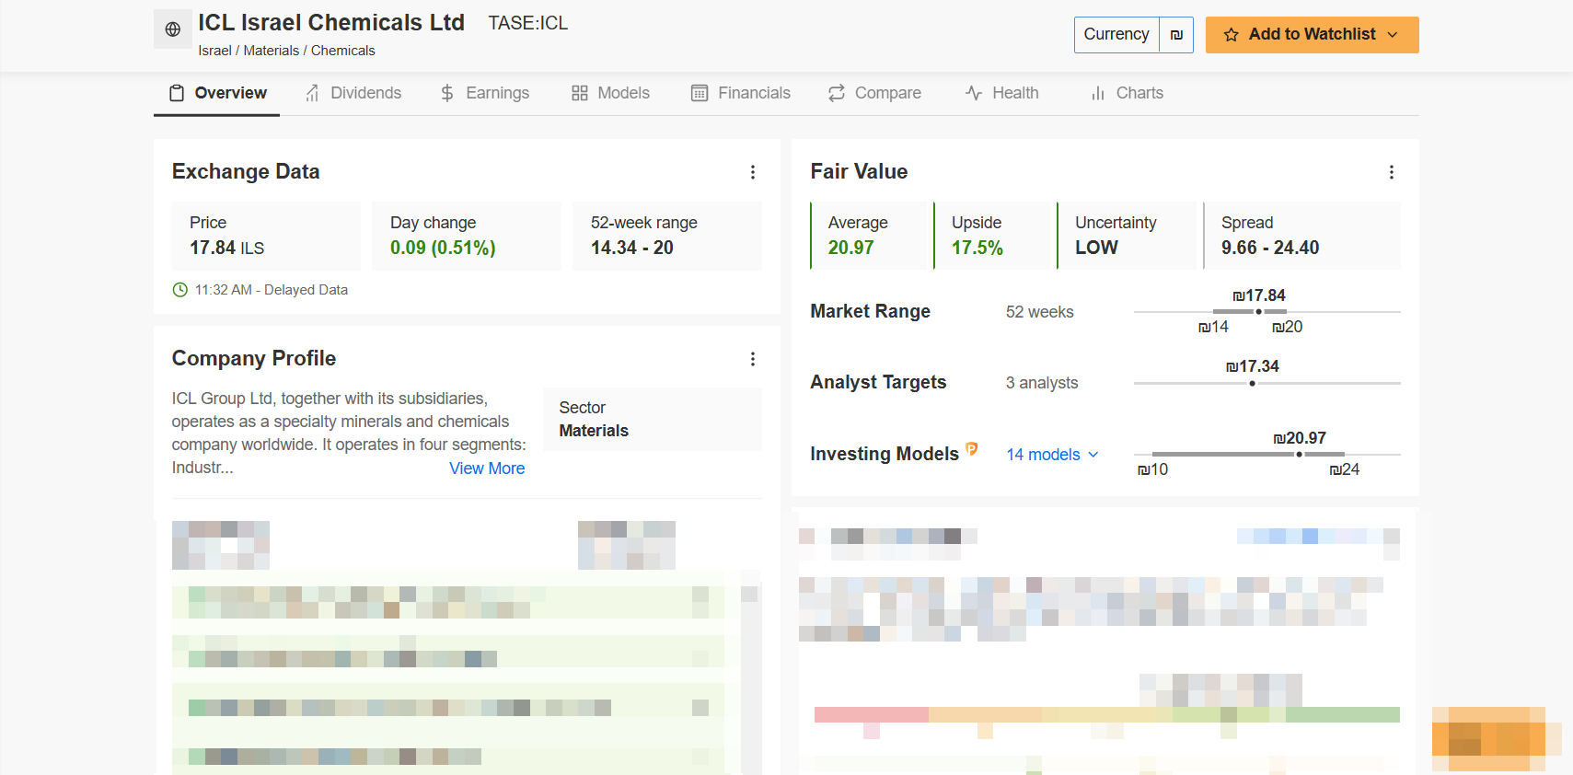
Task: Open the Financials tab
Action: pos(741,93)
